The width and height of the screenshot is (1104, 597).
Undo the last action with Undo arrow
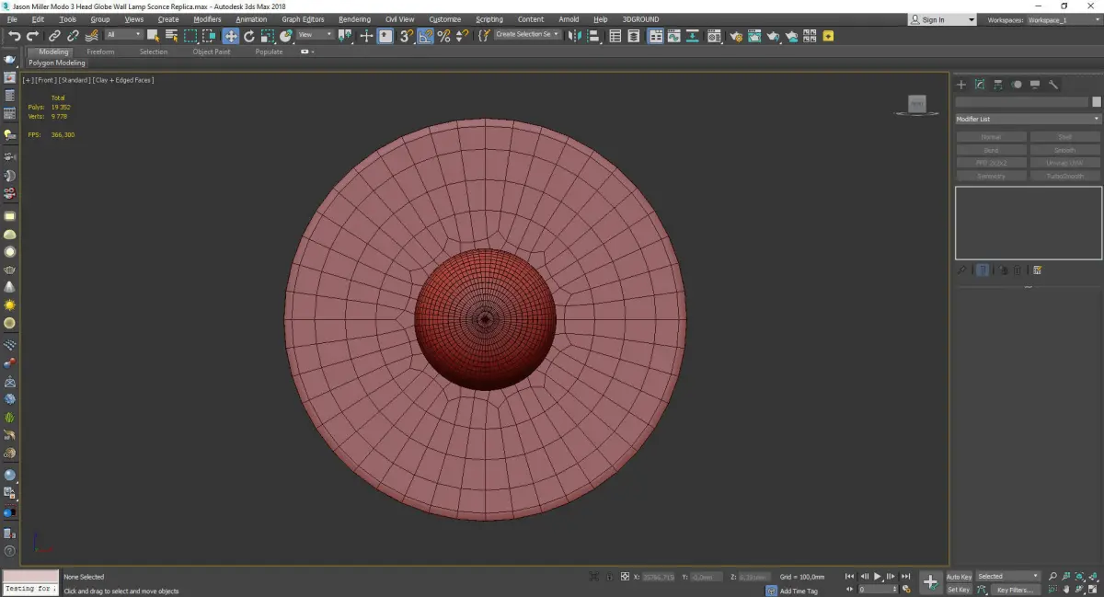tap(15, 36)
